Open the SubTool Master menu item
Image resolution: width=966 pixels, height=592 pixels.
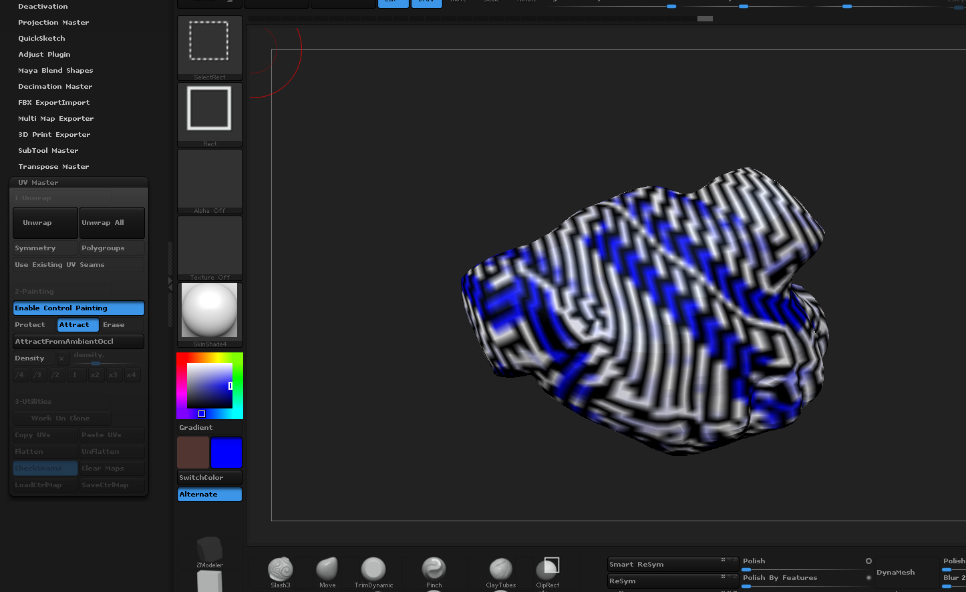point(48,151)
